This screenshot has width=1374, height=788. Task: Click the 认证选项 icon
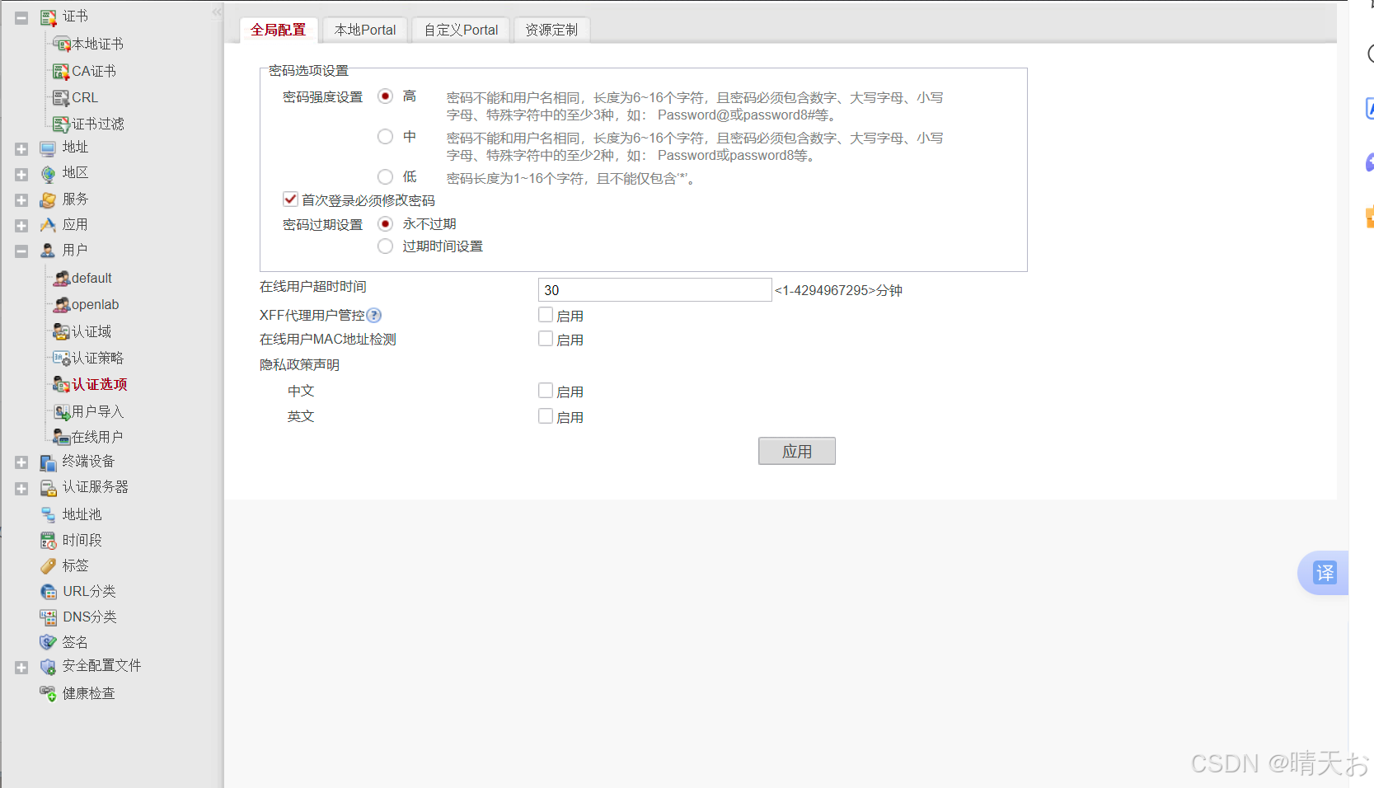[62, 384]
